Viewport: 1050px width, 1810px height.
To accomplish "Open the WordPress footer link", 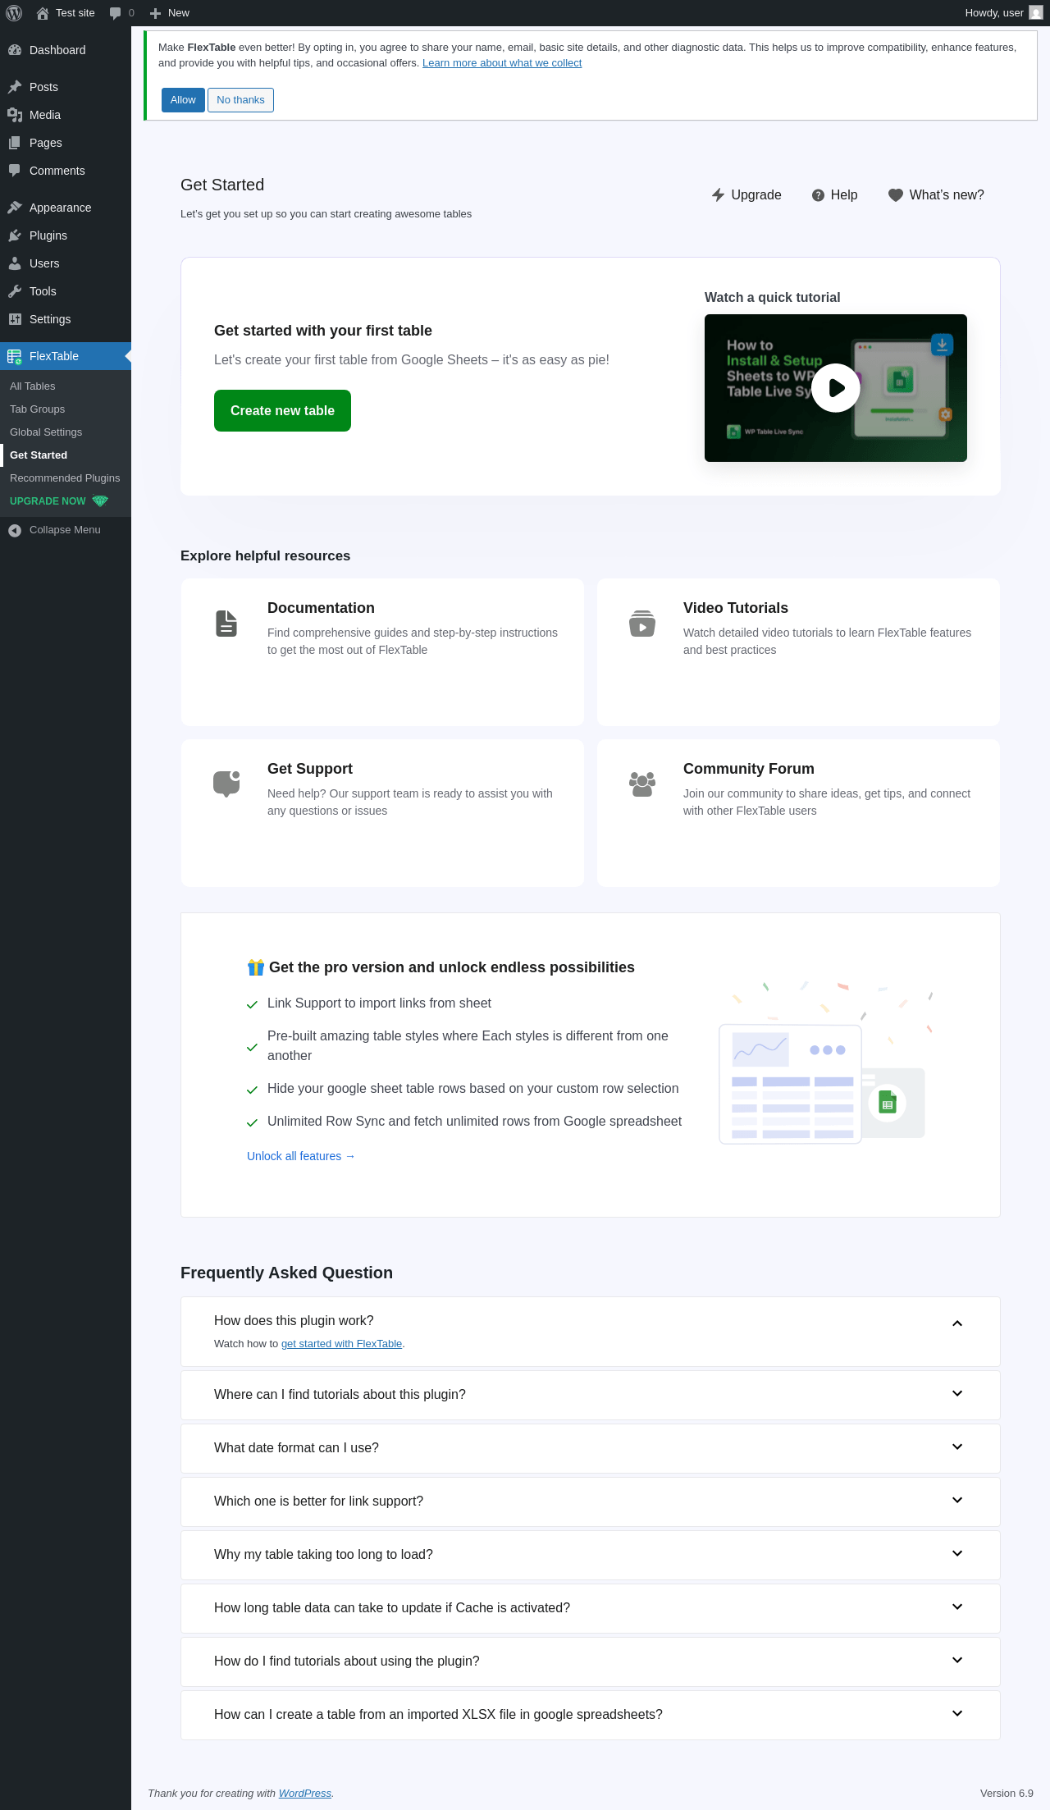I will (305, 1794).
